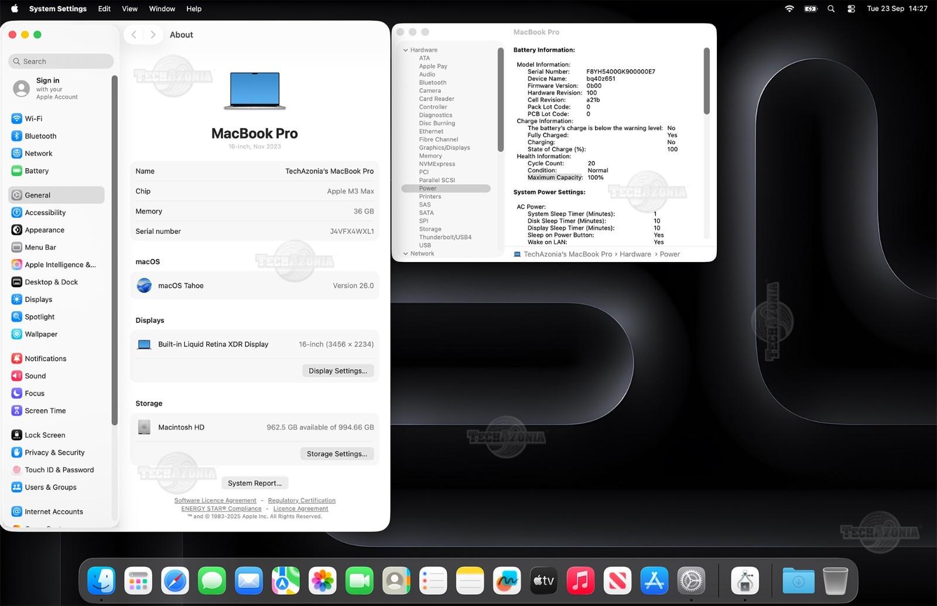Open Privacy & Security settings
The height and width of the screenshot is (606, 937).
point(57,452)
